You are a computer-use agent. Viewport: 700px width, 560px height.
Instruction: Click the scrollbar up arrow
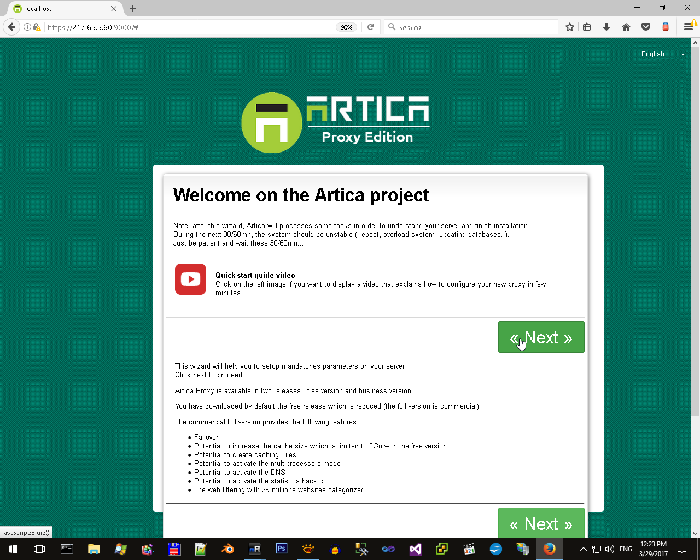(x=695, y=42)
